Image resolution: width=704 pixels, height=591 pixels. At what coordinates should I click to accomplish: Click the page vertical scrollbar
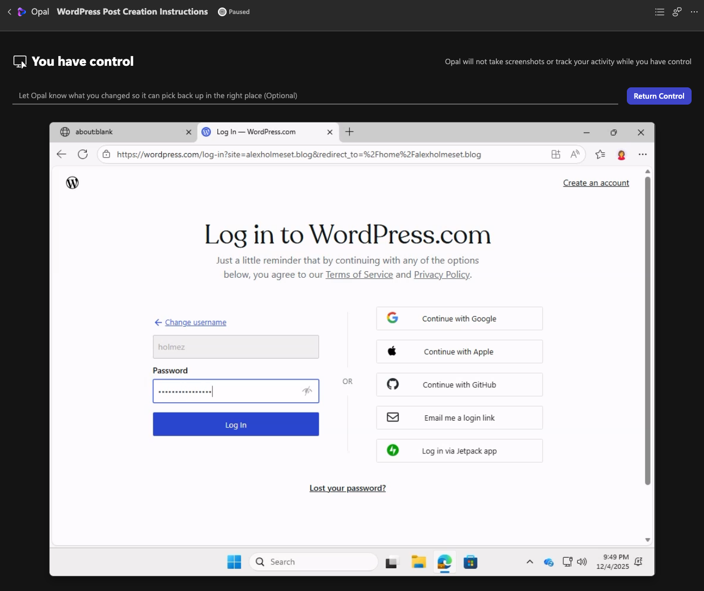coord(647,329)
